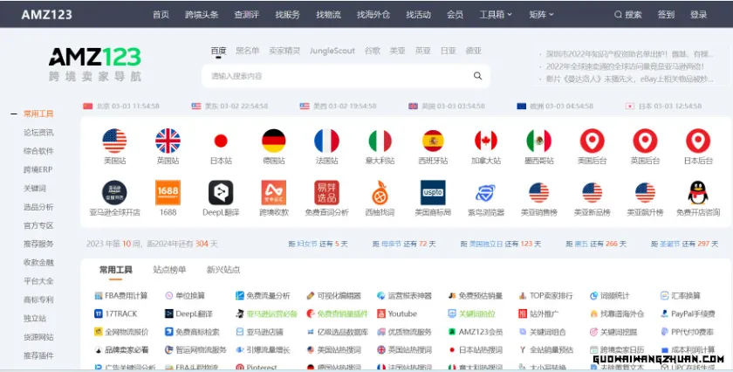Viewport: 733px width, 372px height.
Task: Select 论坛资讯 in the left sidebar
Action: (38, 133)
